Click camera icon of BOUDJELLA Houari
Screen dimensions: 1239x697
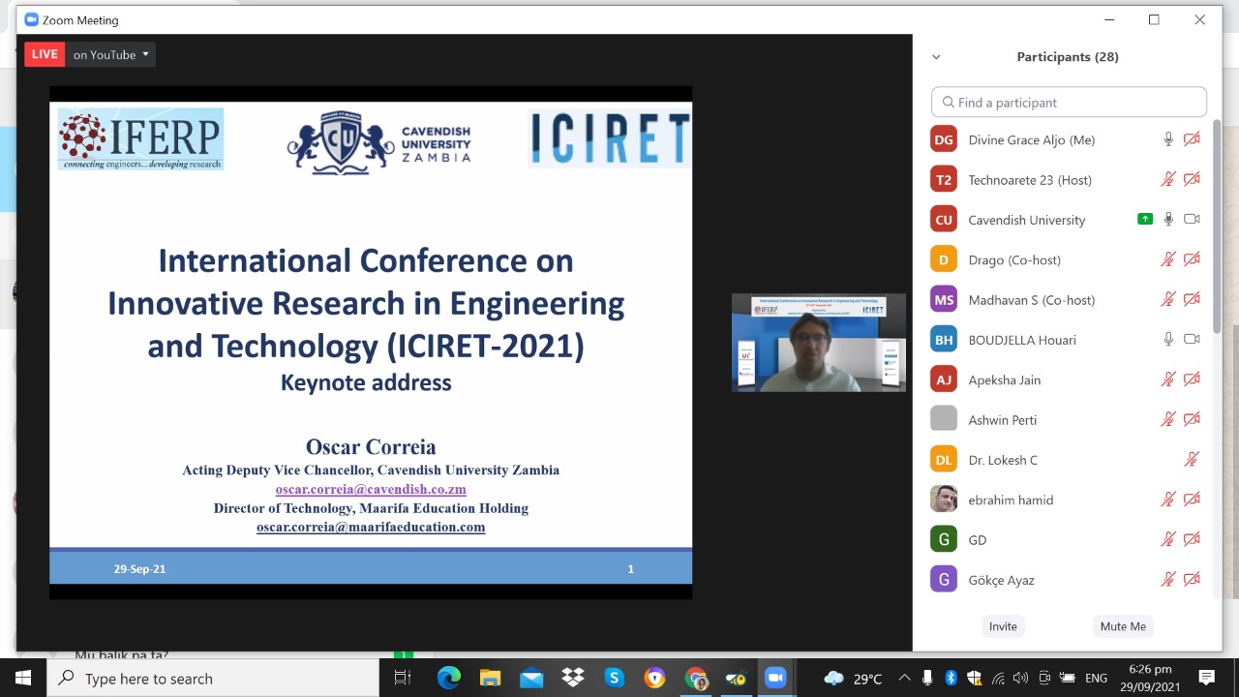pyautogui.click(x=1192, y=340)
